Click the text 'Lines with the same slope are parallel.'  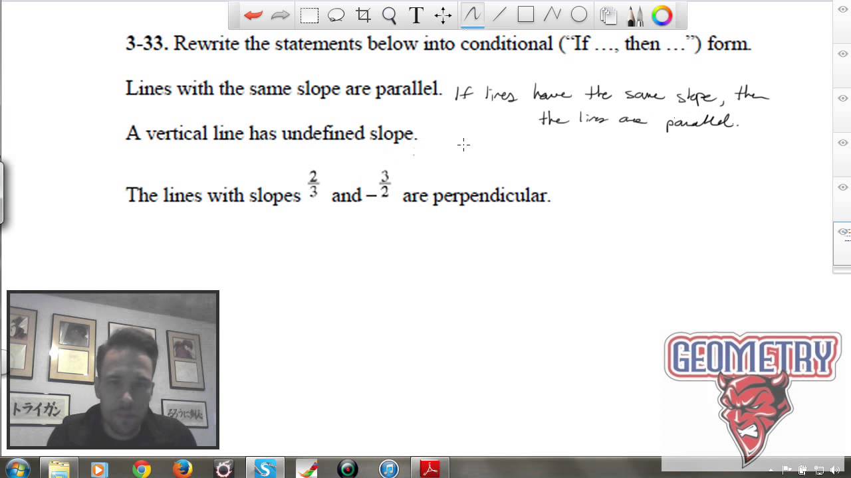[x=284, y=88]
